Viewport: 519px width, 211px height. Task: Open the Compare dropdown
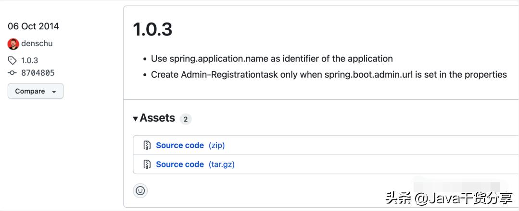point(36,91)
